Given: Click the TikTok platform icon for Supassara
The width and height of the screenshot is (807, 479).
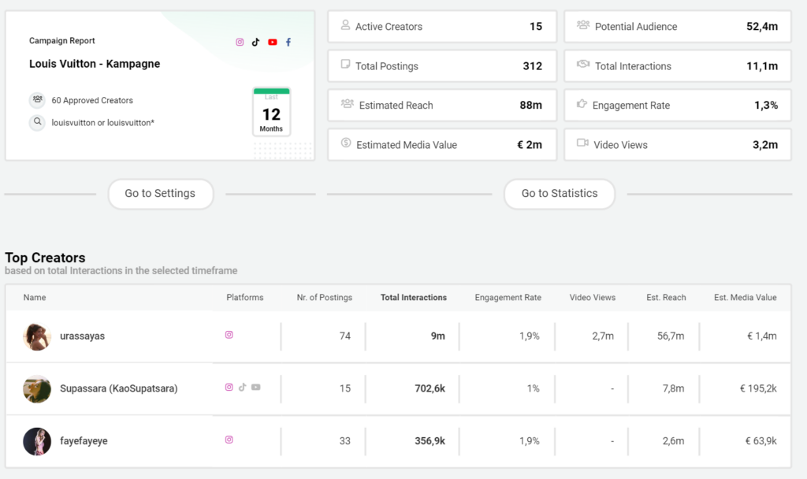Looking at the screenshot, I should pyautogui.click(x=243, y=388).
